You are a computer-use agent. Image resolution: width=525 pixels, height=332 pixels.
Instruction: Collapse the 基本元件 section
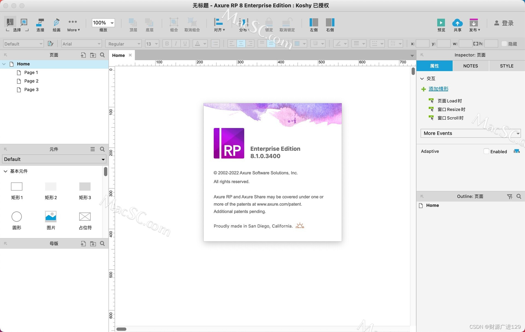tap(5, 171)
